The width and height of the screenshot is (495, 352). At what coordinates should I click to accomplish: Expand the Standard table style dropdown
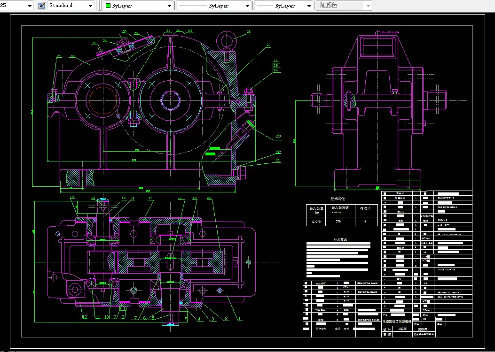pyautogui.click(x=90, y=6)
